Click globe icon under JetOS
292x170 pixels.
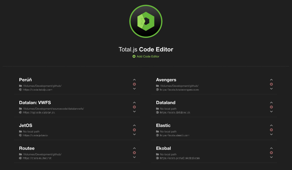coord(20,135)
